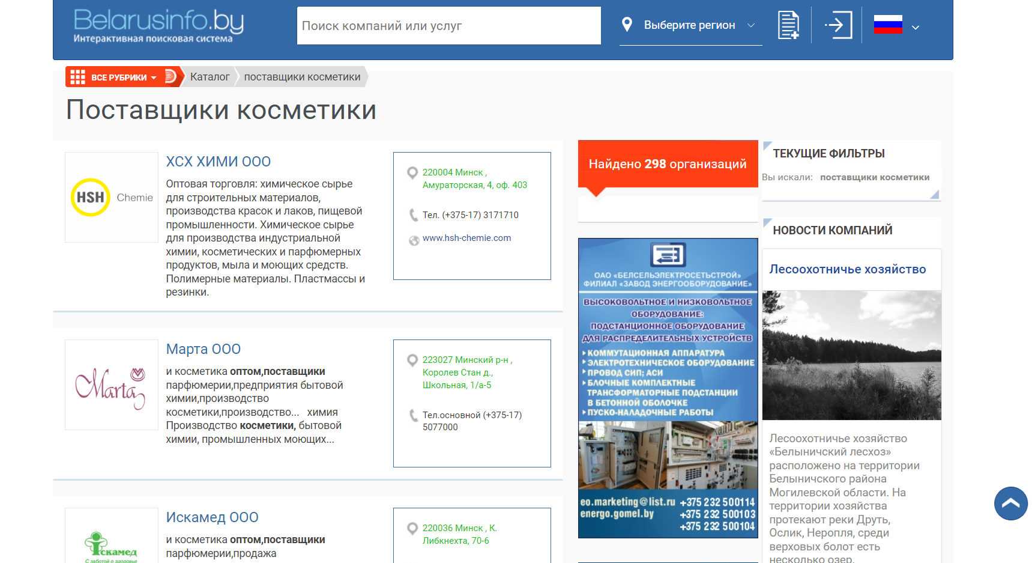Click address 223027 Минский р-н

click(x=467, y=373)
